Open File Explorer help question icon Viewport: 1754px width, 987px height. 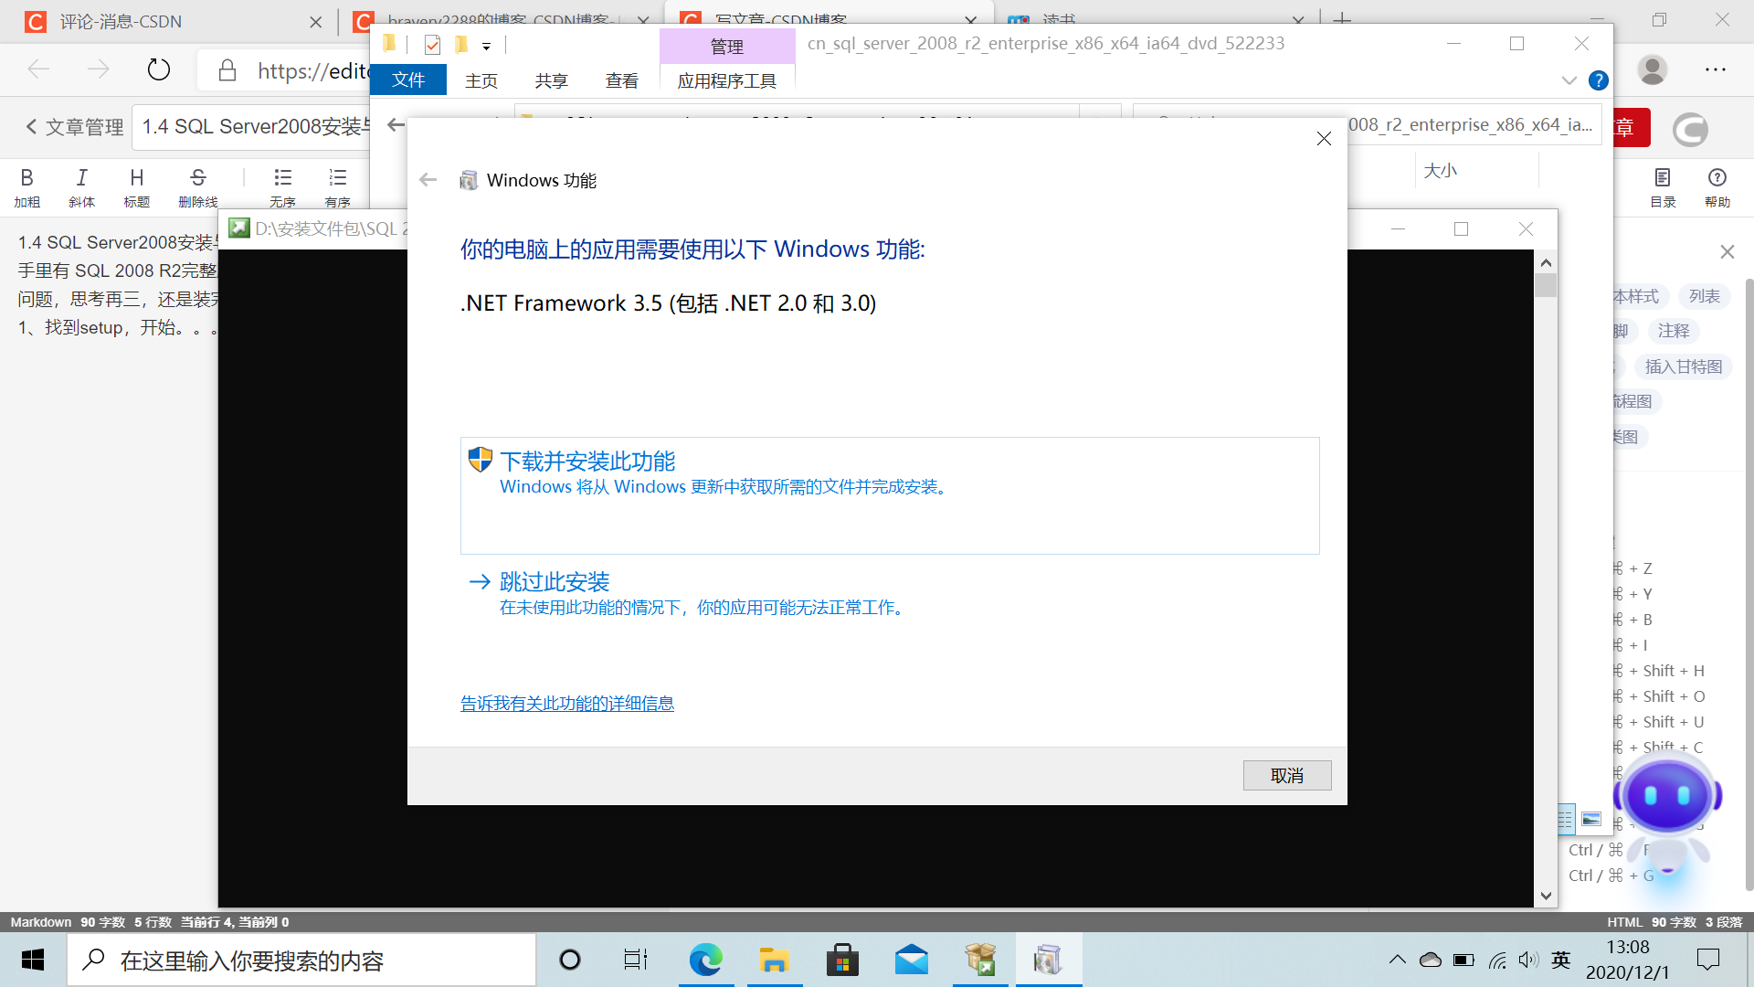coord(1599,80)
